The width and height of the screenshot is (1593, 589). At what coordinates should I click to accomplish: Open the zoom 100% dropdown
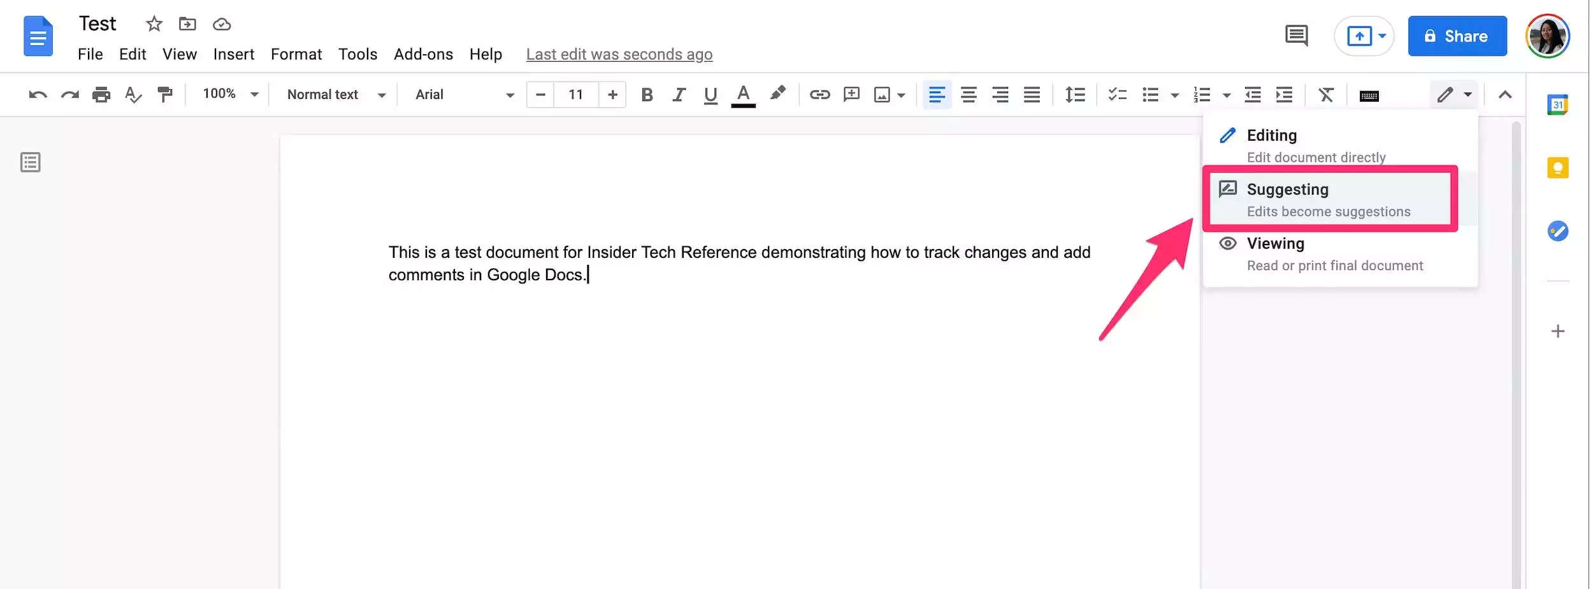pos(230,94)
